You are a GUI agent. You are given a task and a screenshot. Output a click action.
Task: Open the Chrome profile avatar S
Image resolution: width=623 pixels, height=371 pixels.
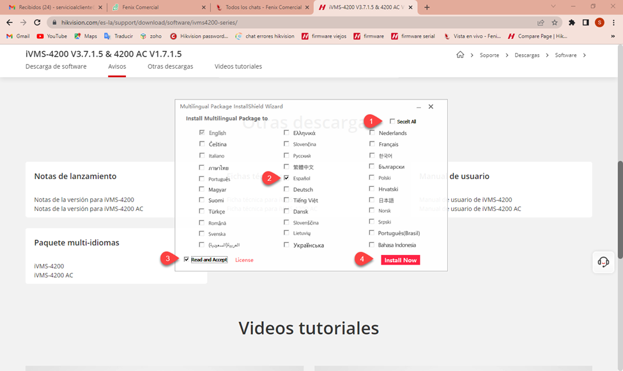(599, 22)
